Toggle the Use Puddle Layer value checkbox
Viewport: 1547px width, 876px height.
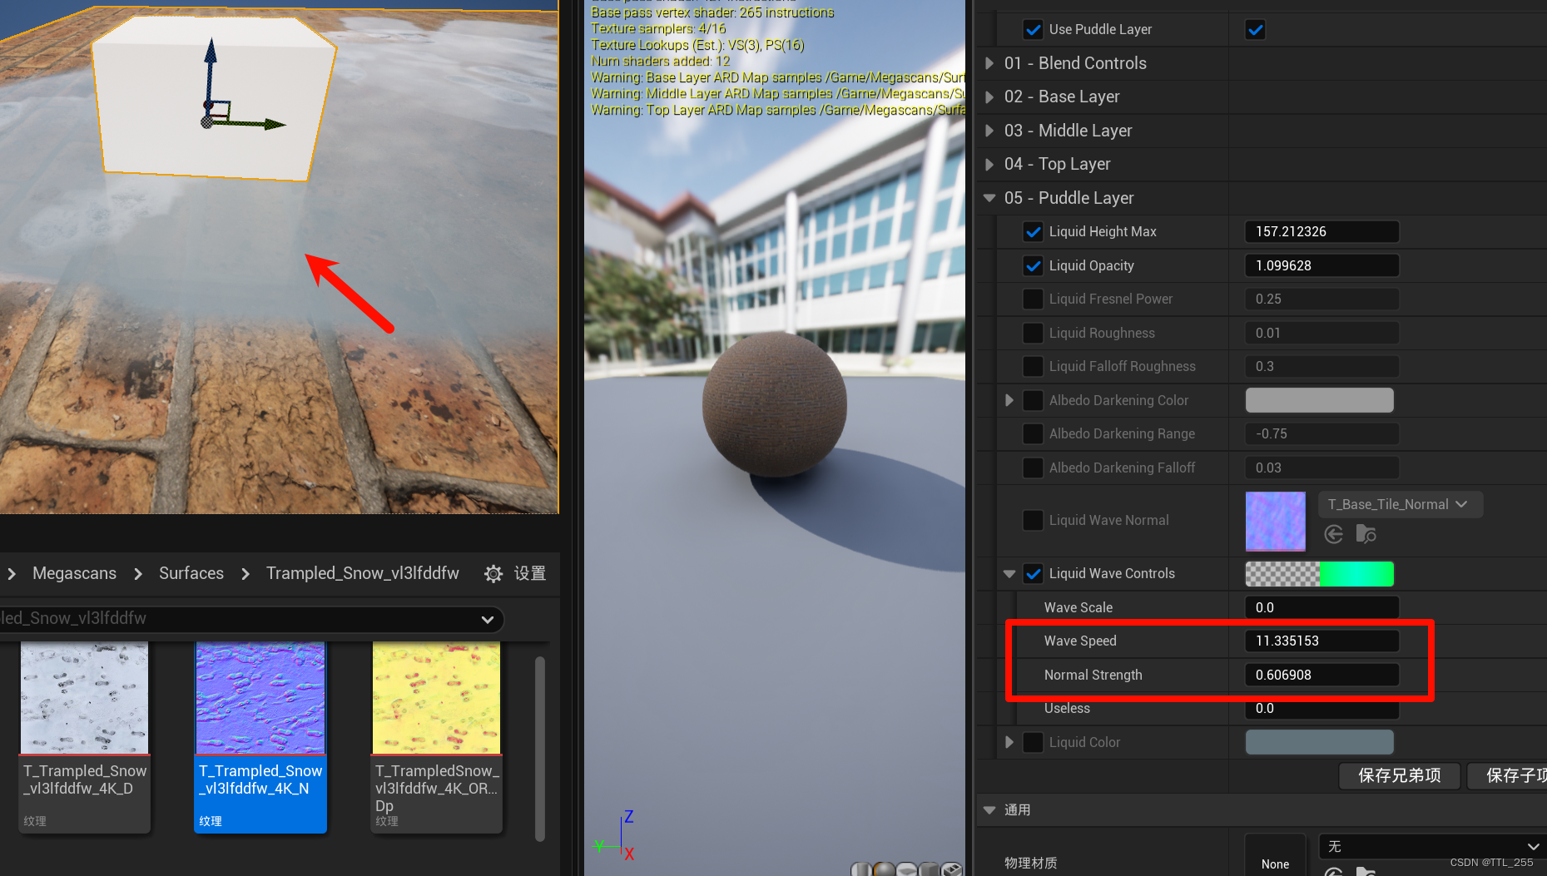[1255, 30]
